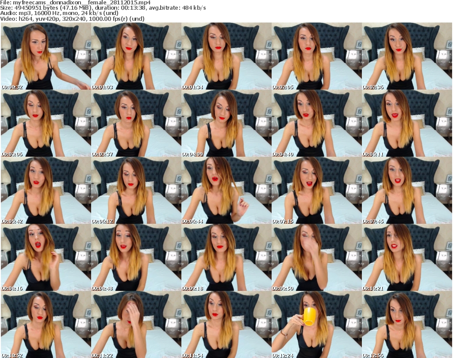Screen dimensions: 453x358
Task: Select the thumbnail timestamped 00:10:52
Action: (46, 324)
